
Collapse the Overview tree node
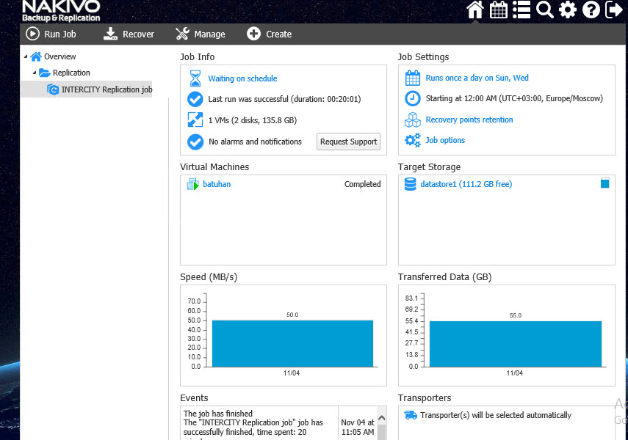26,56
